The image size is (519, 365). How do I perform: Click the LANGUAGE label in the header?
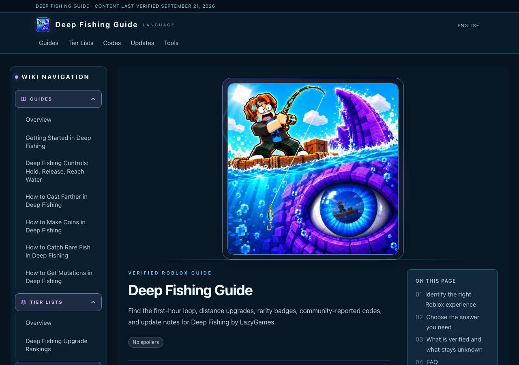(159, 25)
